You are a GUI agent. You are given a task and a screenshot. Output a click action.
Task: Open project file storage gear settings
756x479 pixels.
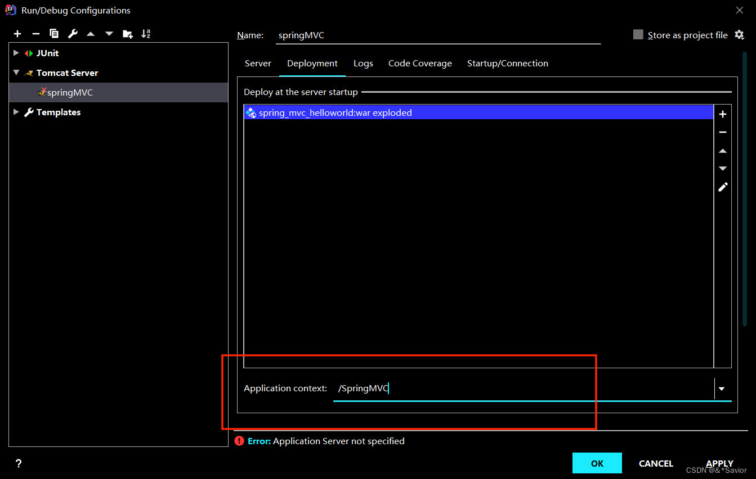pyautogui.click(x=739, y=35)
